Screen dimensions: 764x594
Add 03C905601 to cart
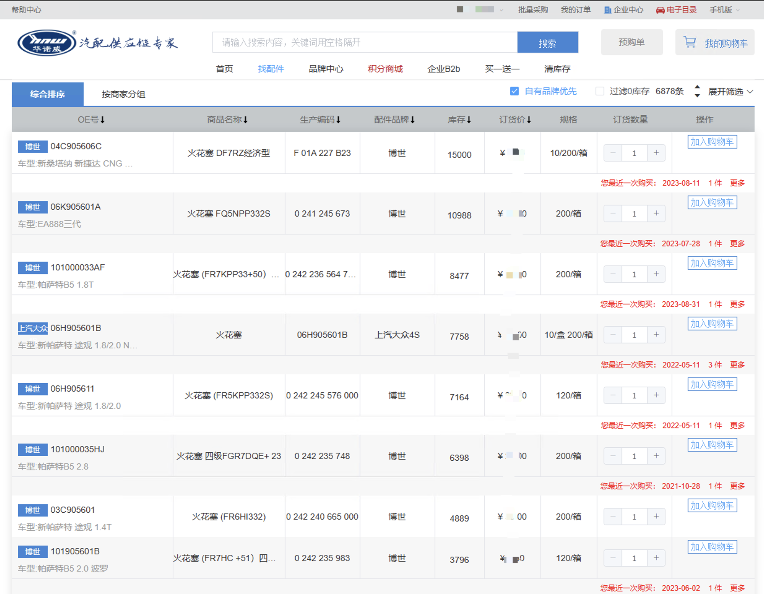(712, 506)
